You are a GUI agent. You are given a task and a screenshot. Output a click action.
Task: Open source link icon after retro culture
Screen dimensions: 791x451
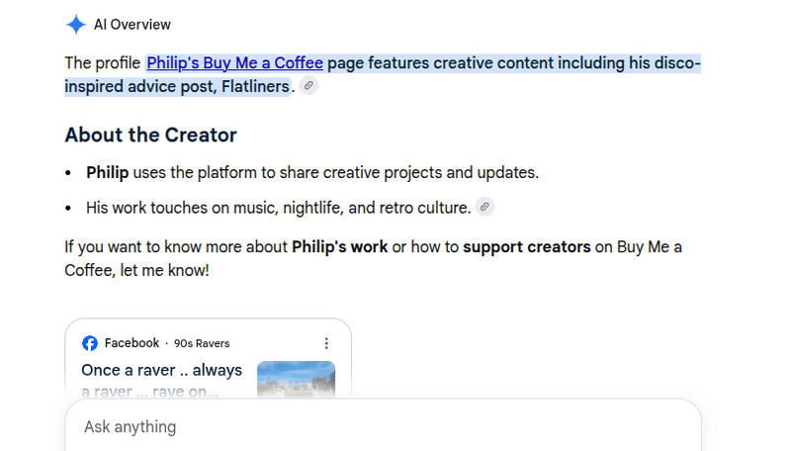[484, 207]
